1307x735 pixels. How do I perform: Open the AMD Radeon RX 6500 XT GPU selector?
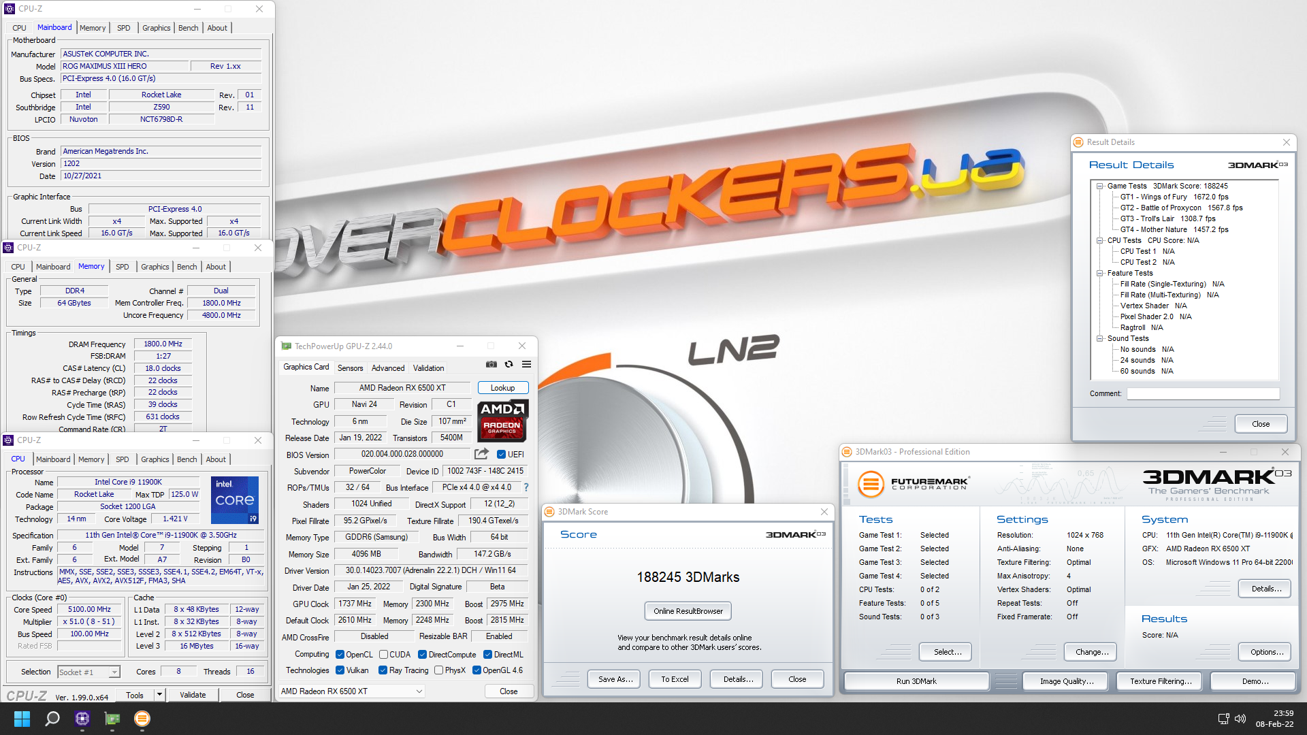[x=352, y=691]
